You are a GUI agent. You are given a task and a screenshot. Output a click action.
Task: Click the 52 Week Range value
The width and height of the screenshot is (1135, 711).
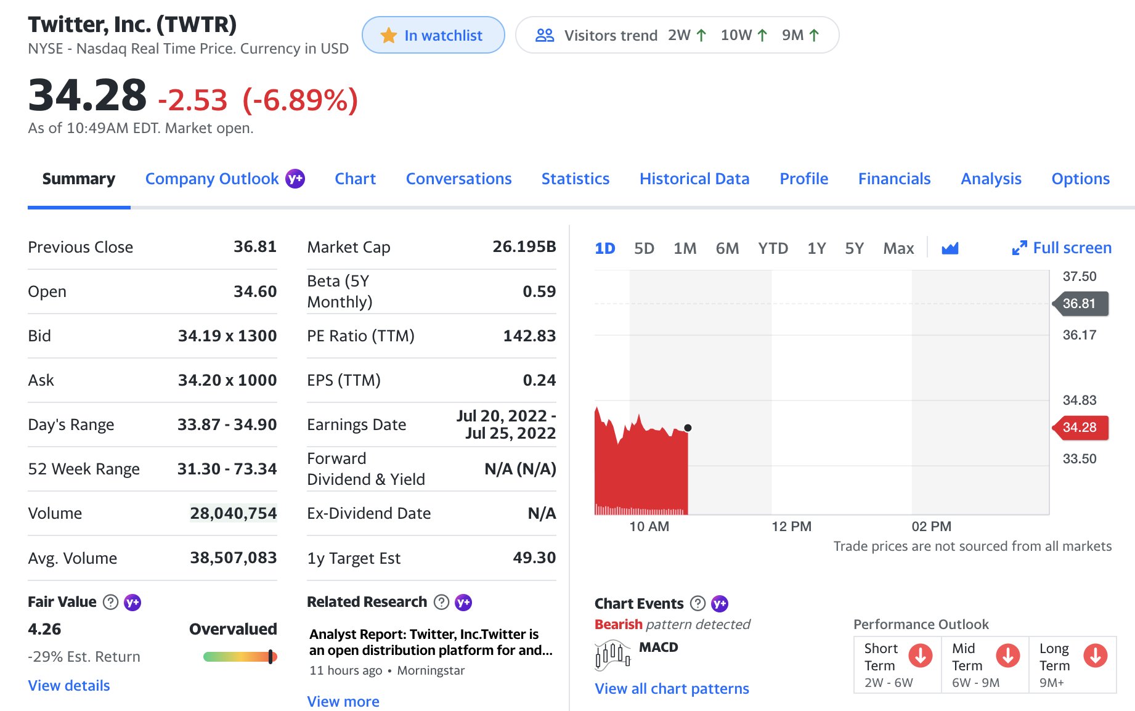[227, 469]
